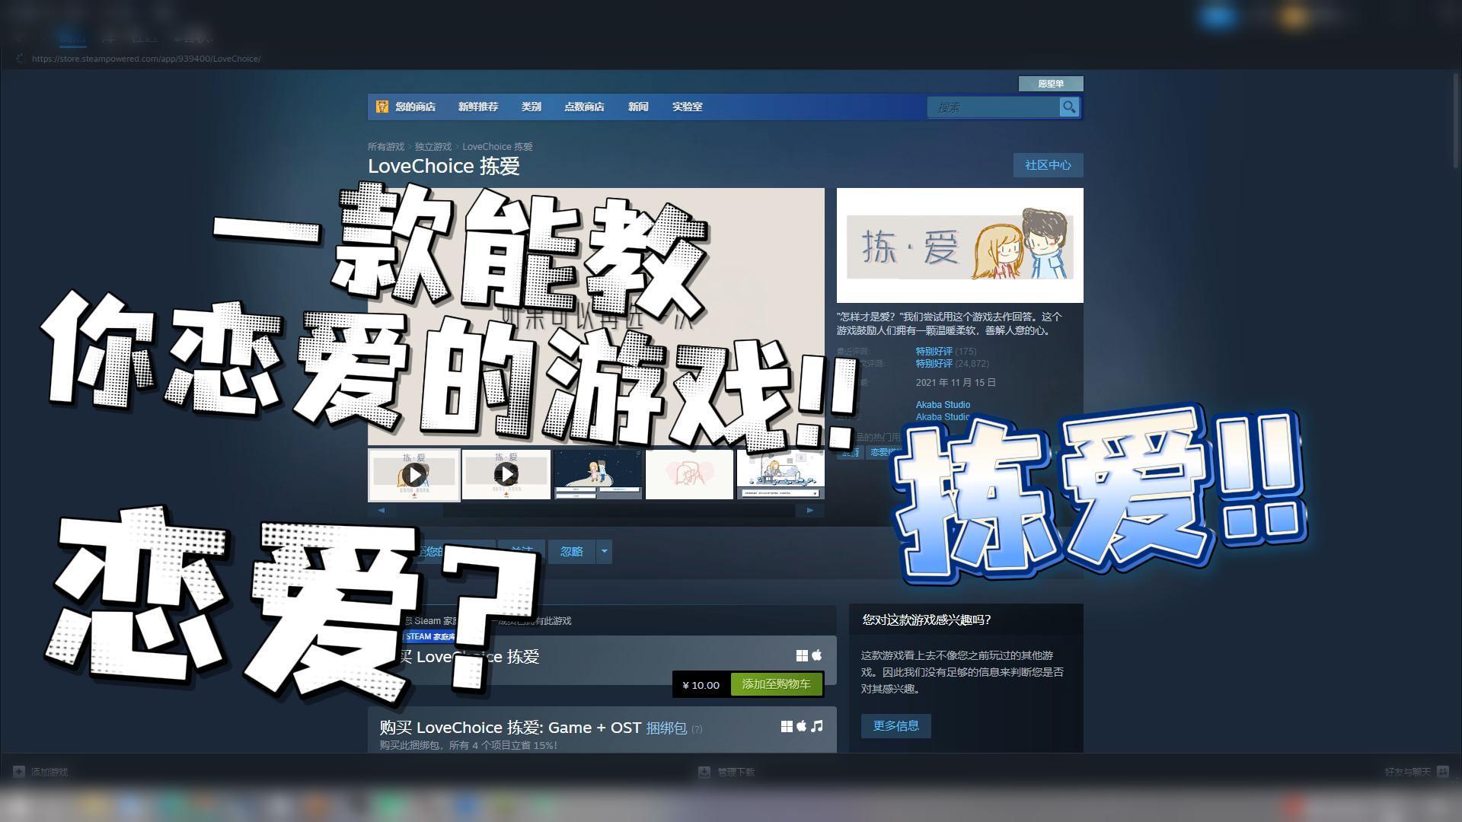Open the night sky screenshot thumbnail
This screenshot has width=1462, height=822.
click(598, 475)
